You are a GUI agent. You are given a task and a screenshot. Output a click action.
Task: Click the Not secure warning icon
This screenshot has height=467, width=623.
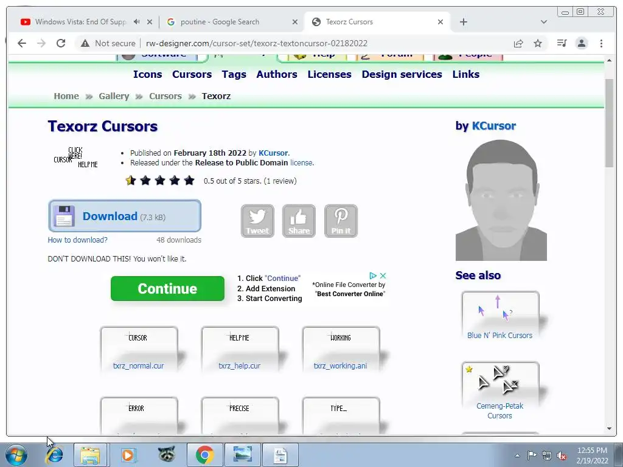coord(85,43)
